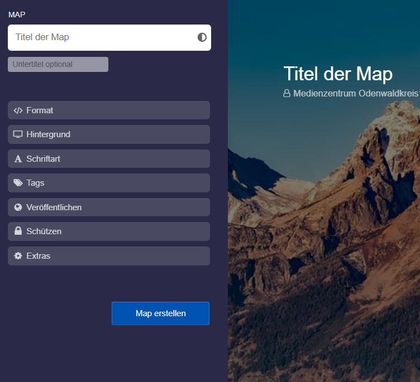Expand the Format section
Image resolution: width=420 pixels, height=382 pixels.
click(x=109, y=110)
